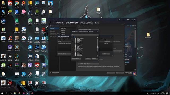Open the Origin desktop shortcut
This screenshot has height=95, width=170.
23,3
